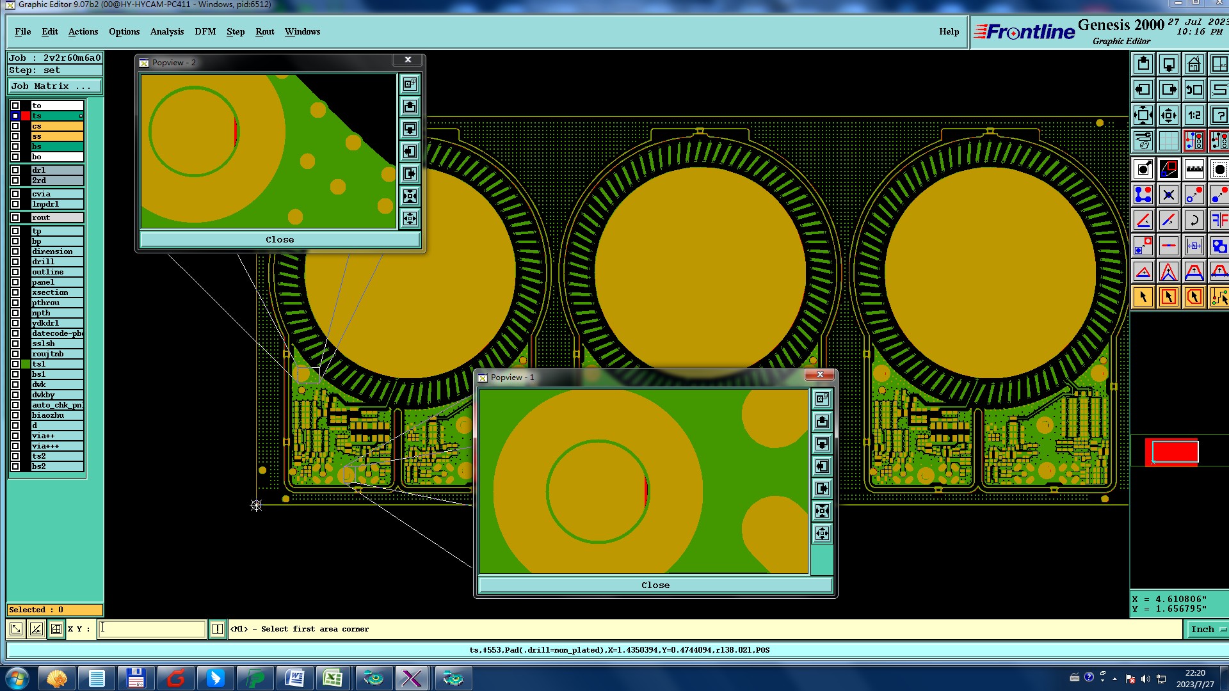
Task: Open the DFM menu
Action: (205, 31)
